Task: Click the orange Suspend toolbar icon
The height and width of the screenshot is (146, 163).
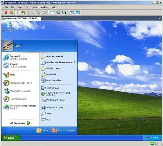Action: (12, 12)
